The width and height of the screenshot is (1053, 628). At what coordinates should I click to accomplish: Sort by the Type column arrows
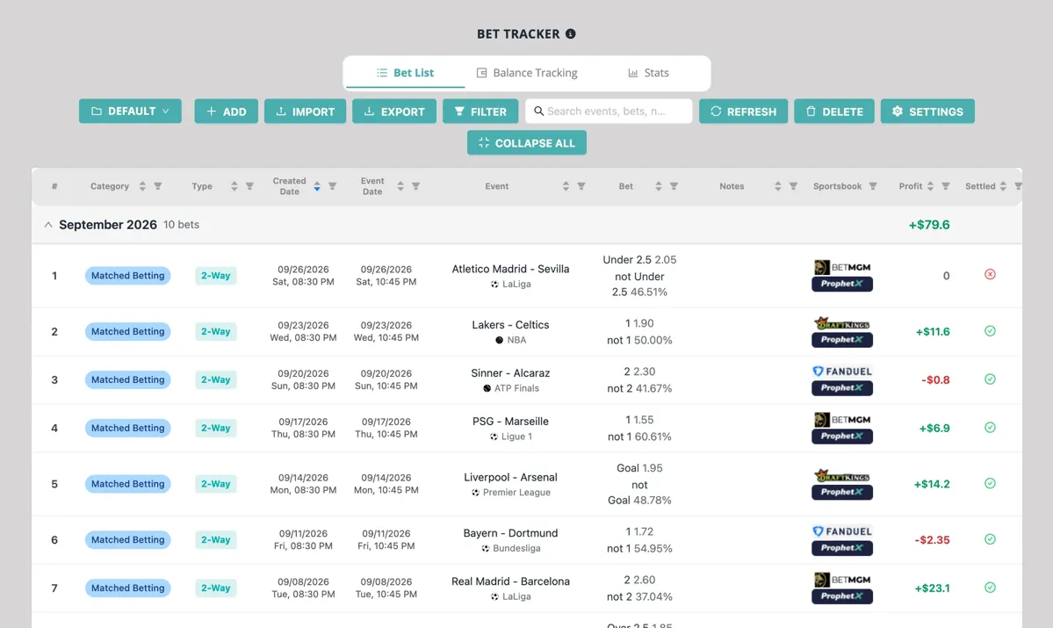pos(234,186)
